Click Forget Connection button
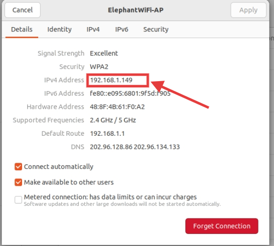Screen dimensions: 274x246 point(222,226)
